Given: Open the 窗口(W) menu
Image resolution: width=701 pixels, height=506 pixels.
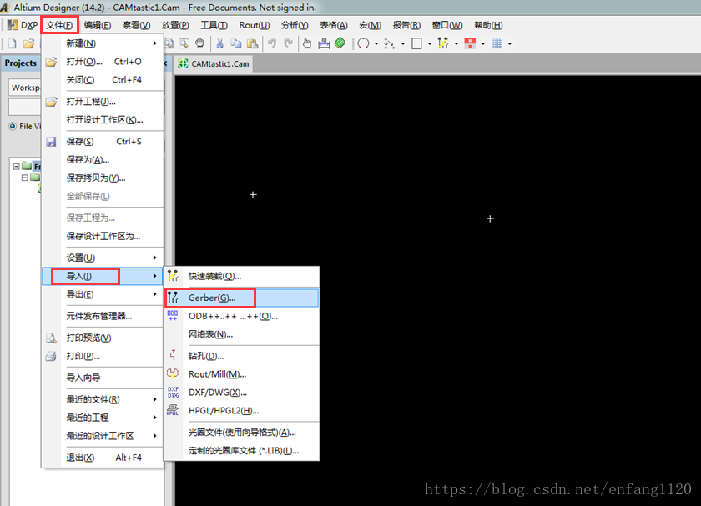Looking at the screenshot, I should pos(447,25).
